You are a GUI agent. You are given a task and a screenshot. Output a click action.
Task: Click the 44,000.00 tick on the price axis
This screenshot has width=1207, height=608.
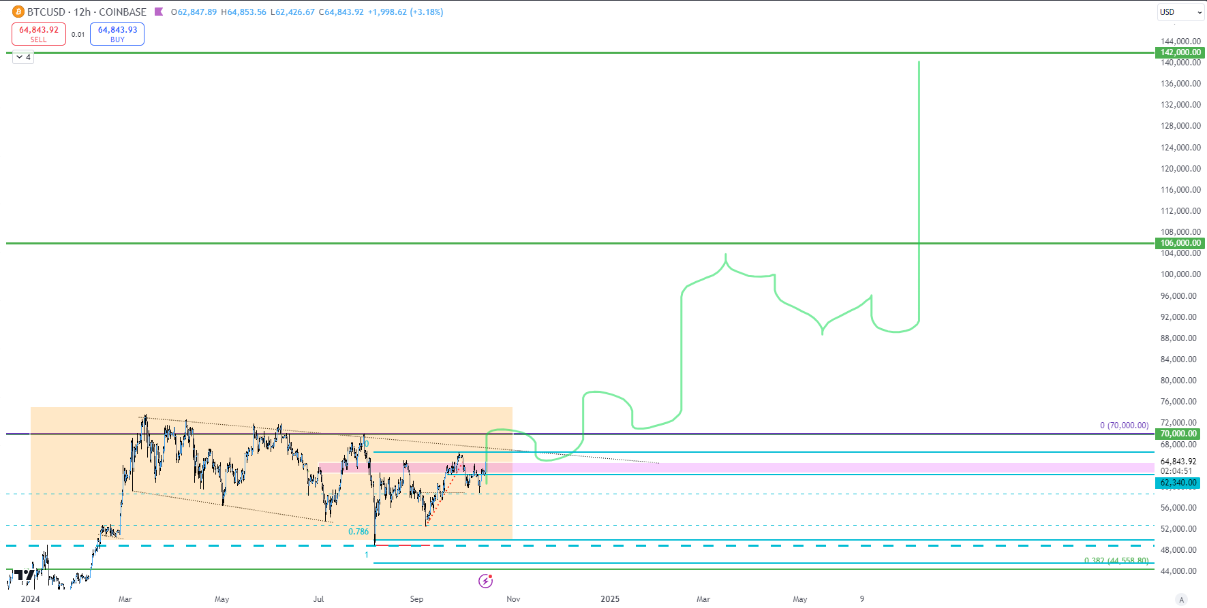(x=1178, y=571)
